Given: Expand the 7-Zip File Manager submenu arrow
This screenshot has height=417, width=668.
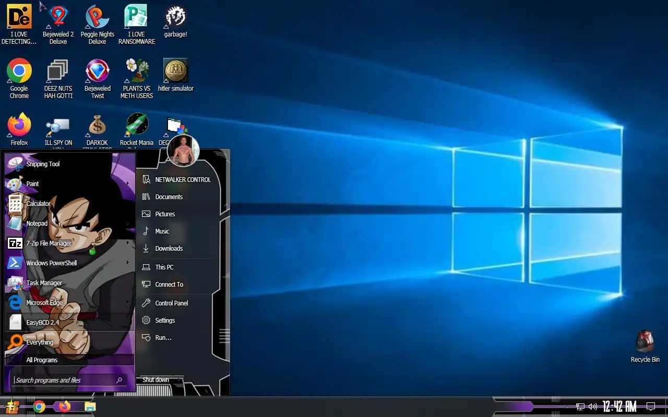Looking at the screenshot, I should pyautogui.click(x=127, y=243).
